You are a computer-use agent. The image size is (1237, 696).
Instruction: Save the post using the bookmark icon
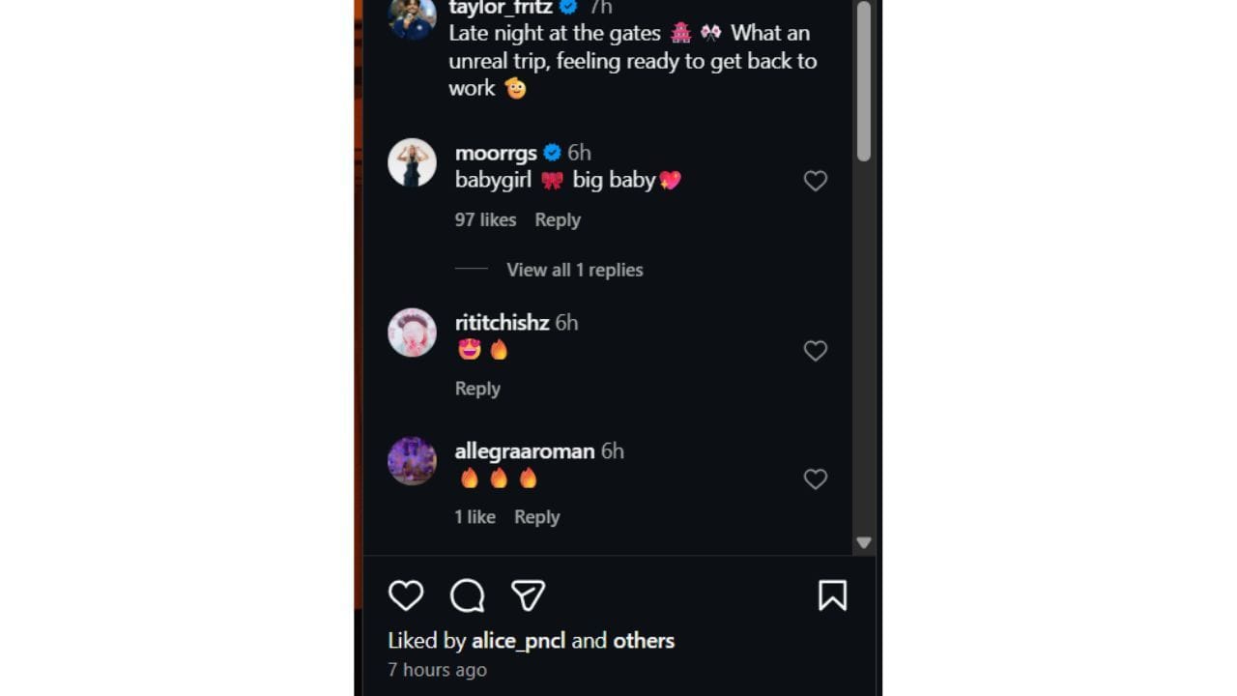pyautogui.click(x=832, y=595)
